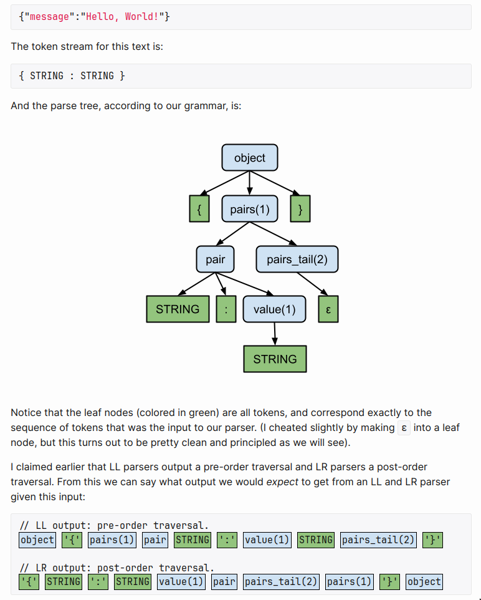Screen dimensions: 481x600
Task: Click the "// LL output: pre-order traversal." comment
Action: pos(114,525)
